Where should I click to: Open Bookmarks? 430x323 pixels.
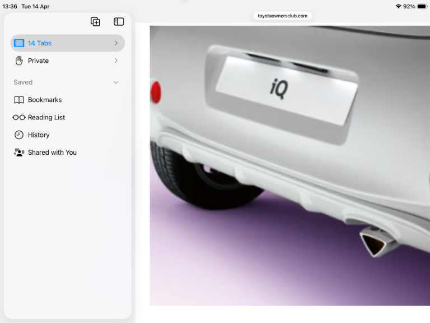(x=67, y=100)
